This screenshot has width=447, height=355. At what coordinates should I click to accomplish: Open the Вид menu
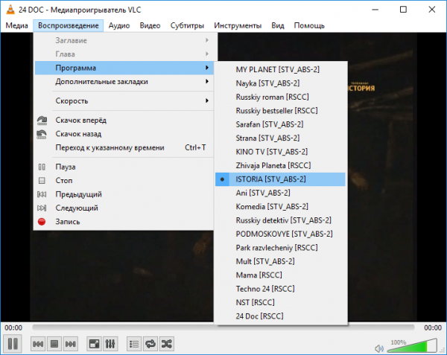point(278,25)
